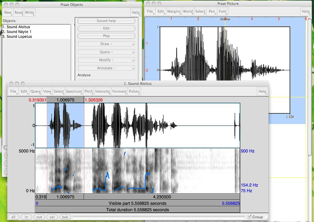This screenshot has width=314, height=222.
Task: Click the 'in' zoom button
Action: [x=26, y=217]
